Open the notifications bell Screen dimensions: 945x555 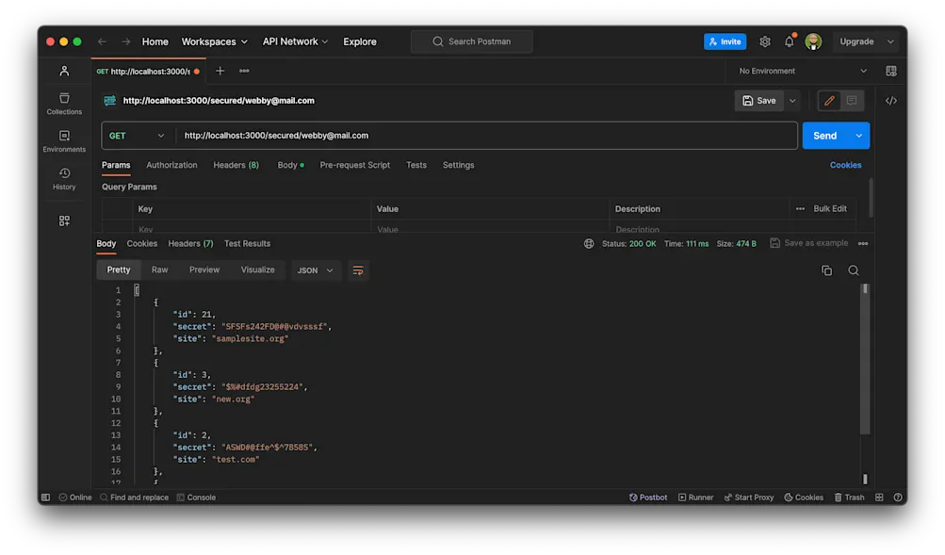[790, 41]
